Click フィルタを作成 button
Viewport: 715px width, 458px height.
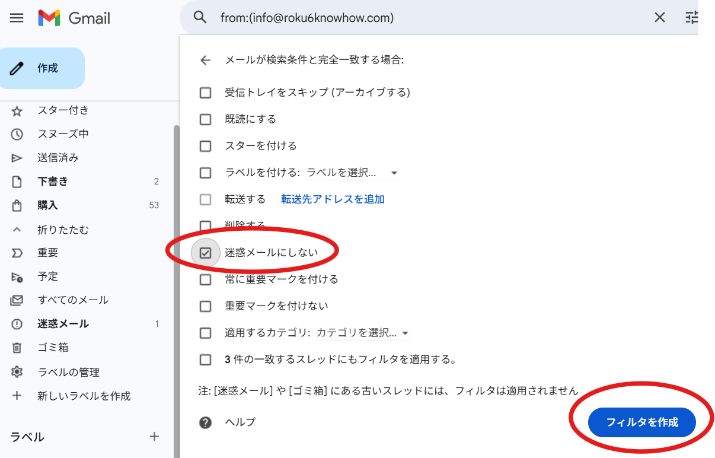641,422
